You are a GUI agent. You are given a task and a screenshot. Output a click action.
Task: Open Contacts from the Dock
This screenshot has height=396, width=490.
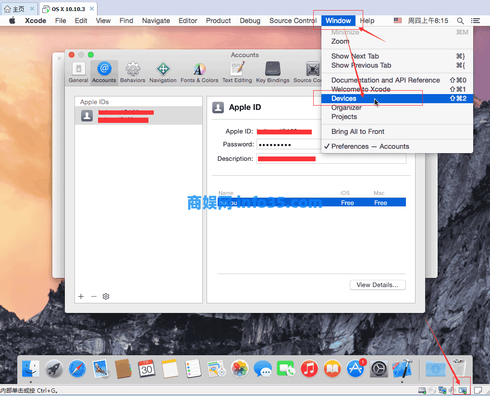point(123,369)
